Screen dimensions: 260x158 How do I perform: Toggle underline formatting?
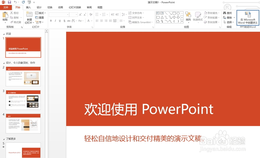[60, 21]
